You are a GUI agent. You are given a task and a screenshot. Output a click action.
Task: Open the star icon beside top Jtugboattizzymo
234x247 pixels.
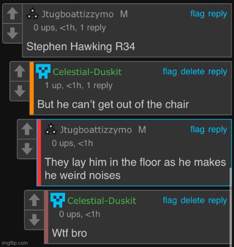point(33,14)
